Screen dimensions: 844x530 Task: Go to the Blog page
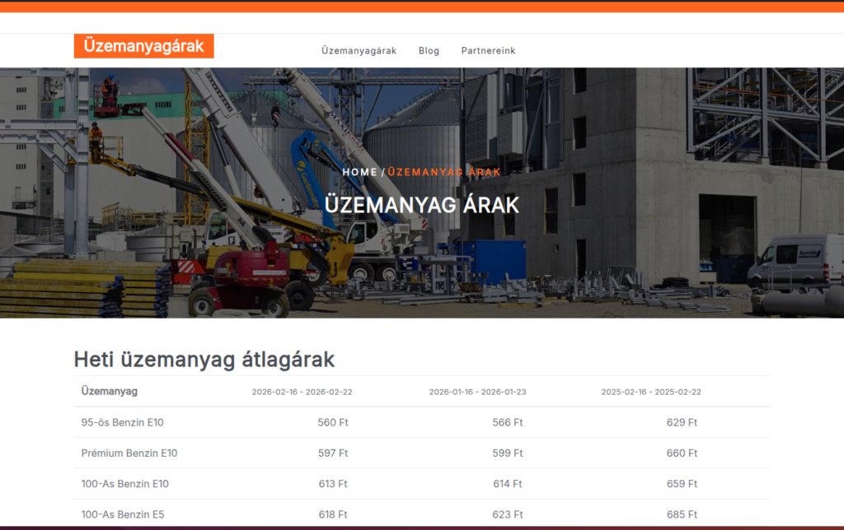429,51
